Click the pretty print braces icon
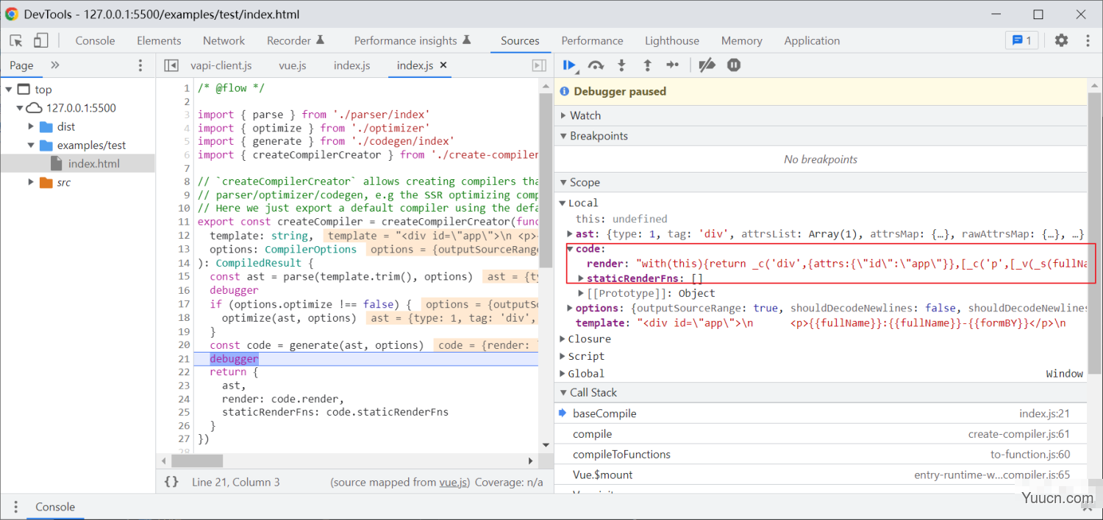 click(171, 482)
